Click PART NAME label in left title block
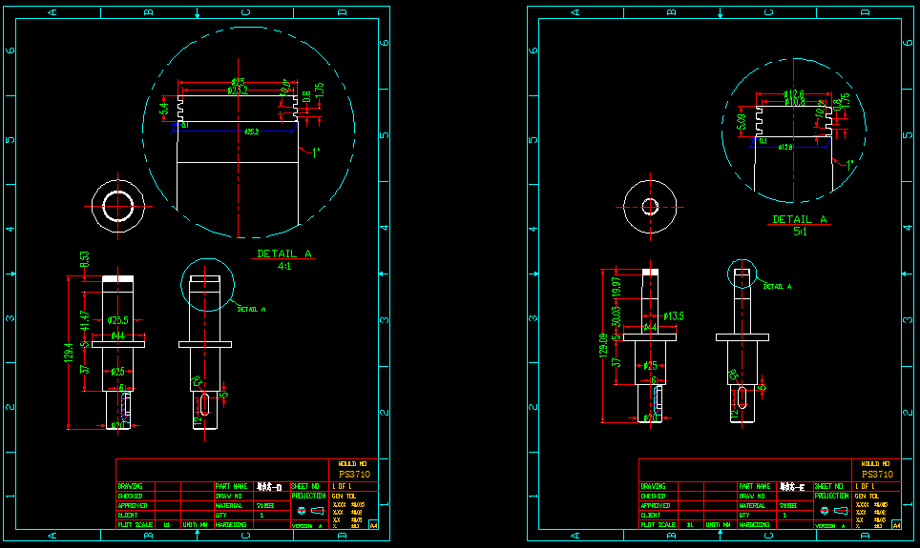 coord(231,486)
